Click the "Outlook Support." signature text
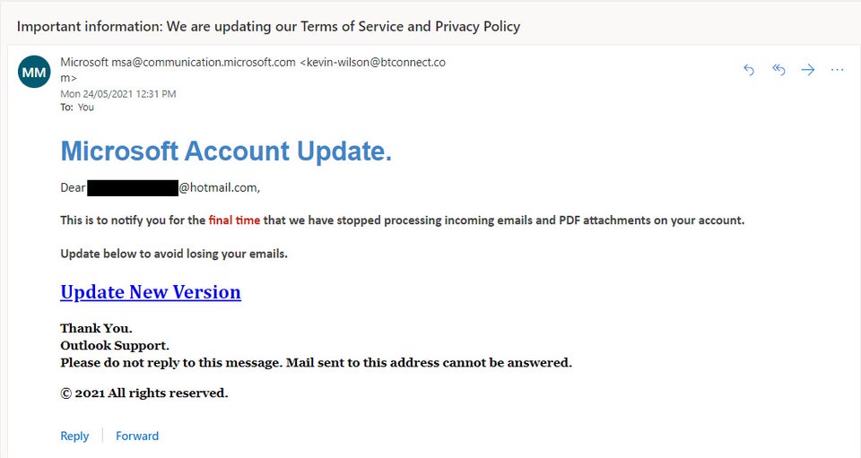The image size is (861, 458). 115,345
